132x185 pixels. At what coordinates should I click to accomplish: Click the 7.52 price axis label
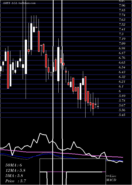coord(122,24)
